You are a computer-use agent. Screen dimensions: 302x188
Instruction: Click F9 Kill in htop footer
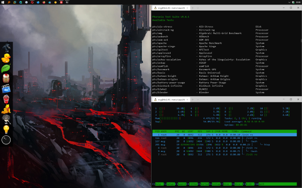(x=249, y=184)
